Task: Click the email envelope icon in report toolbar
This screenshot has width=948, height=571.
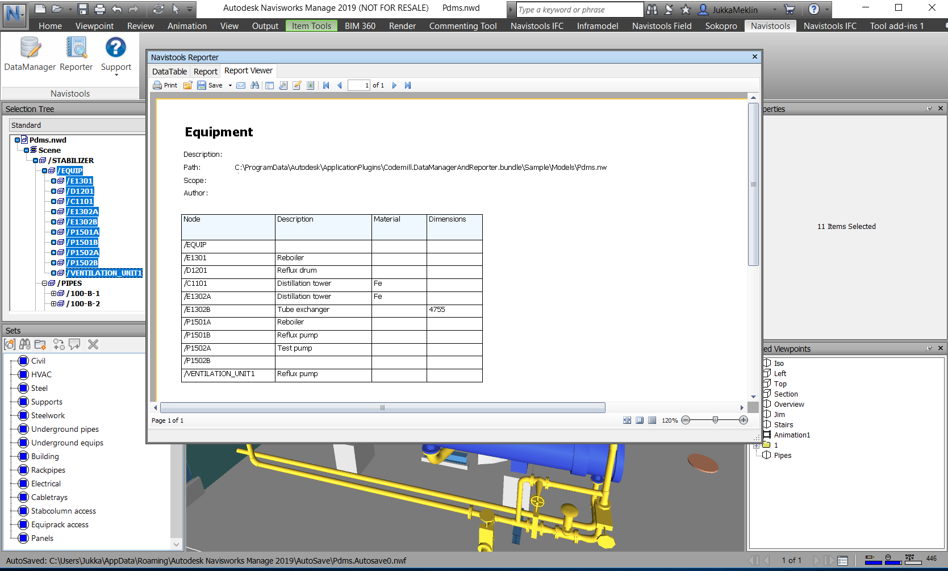Action: pos(241,85)
